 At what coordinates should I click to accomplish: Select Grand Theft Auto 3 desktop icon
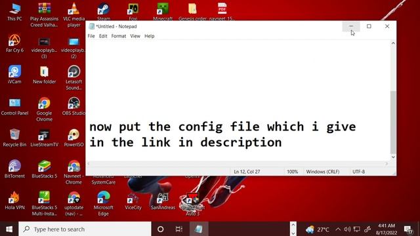192,205
